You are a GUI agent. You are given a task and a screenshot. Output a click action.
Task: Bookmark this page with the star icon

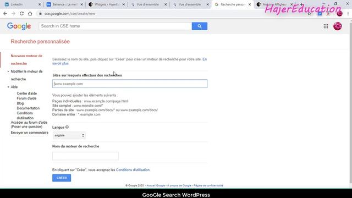pos(309,14)
